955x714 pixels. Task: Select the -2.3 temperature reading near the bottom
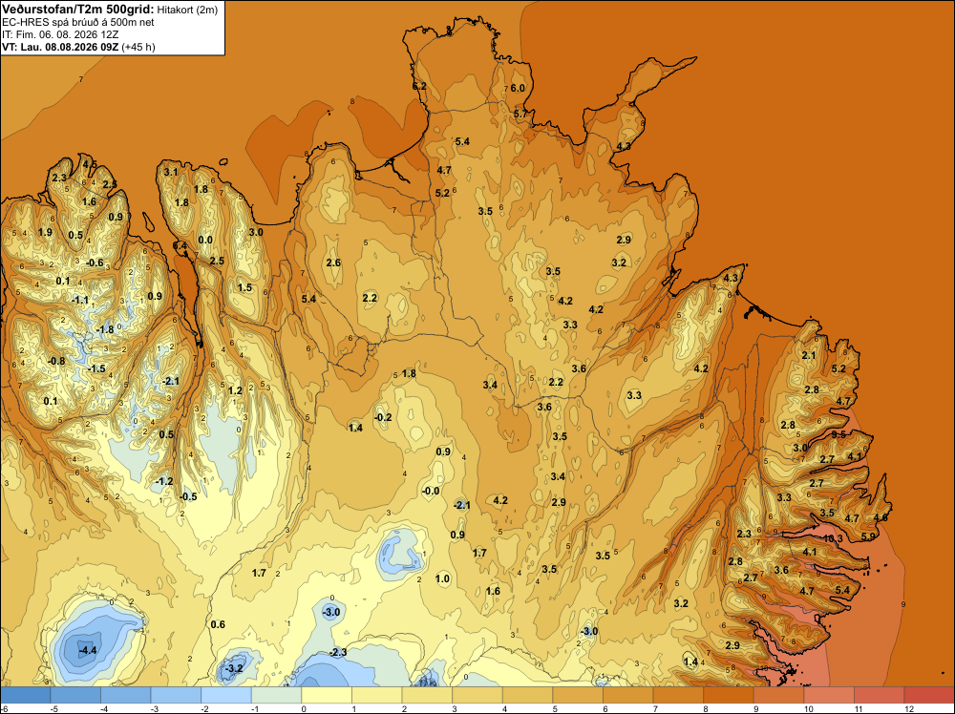click(x=338, y=652)
